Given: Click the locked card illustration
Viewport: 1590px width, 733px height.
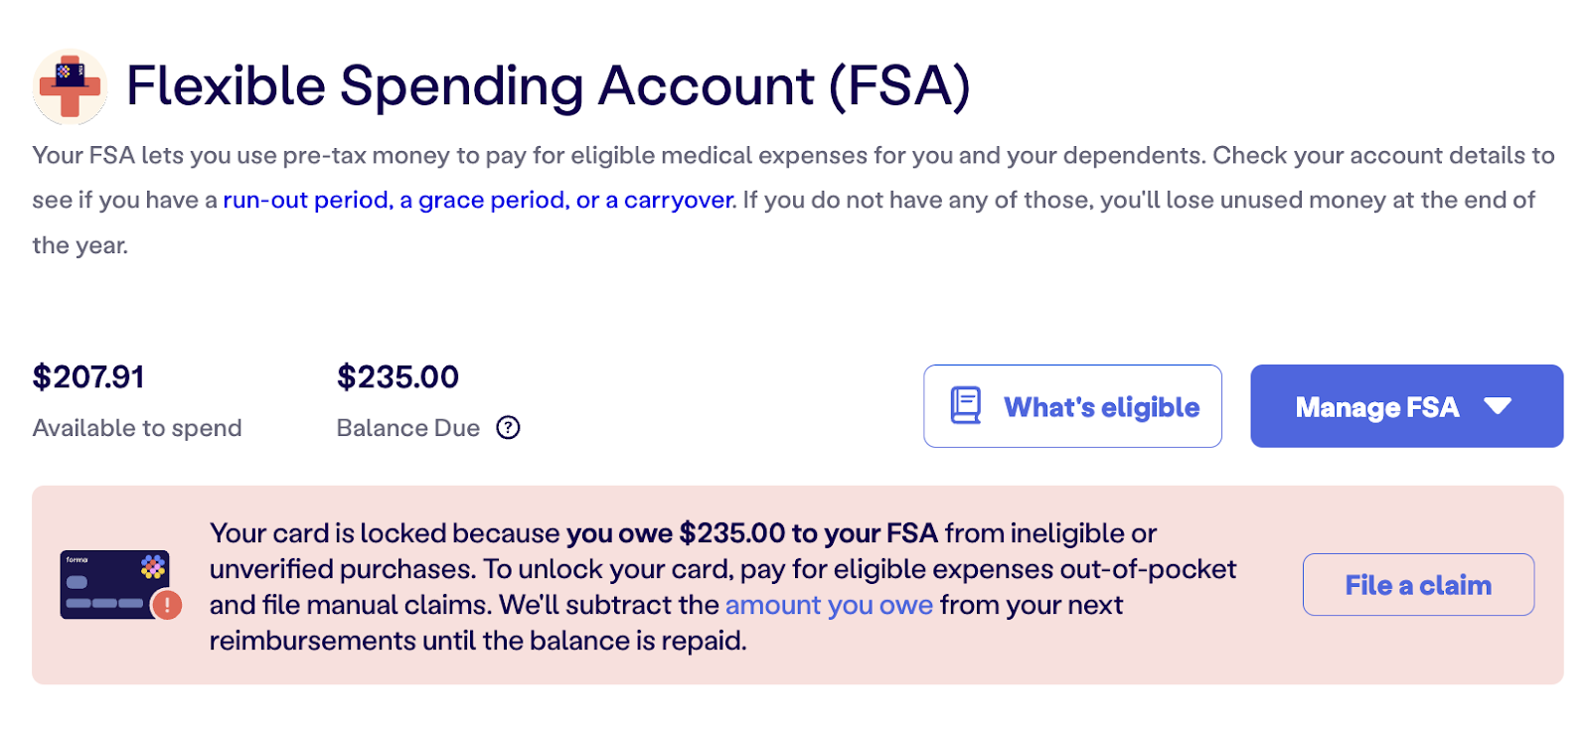Looking at the screenshot, I should [x=114, y=585].
